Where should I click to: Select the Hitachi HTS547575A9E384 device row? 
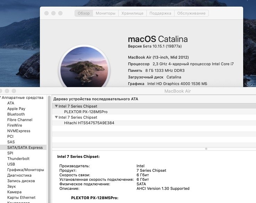pos(154,123)
